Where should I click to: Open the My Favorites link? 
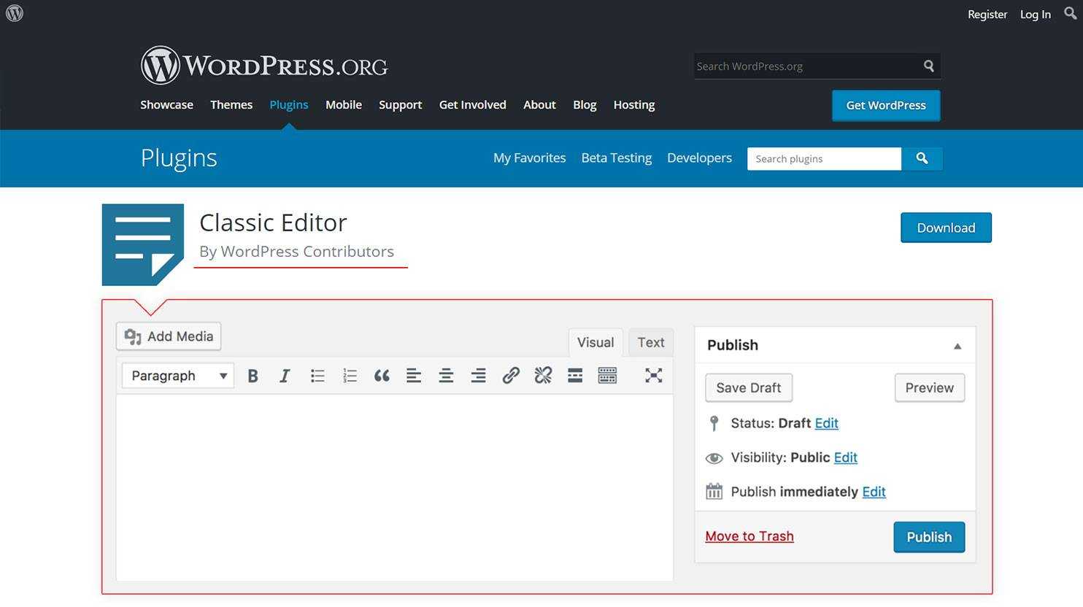[530, 158]
